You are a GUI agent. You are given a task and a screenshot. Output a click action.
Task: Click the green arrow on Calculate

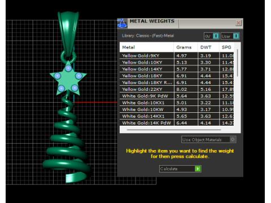(x=198, y=169)
